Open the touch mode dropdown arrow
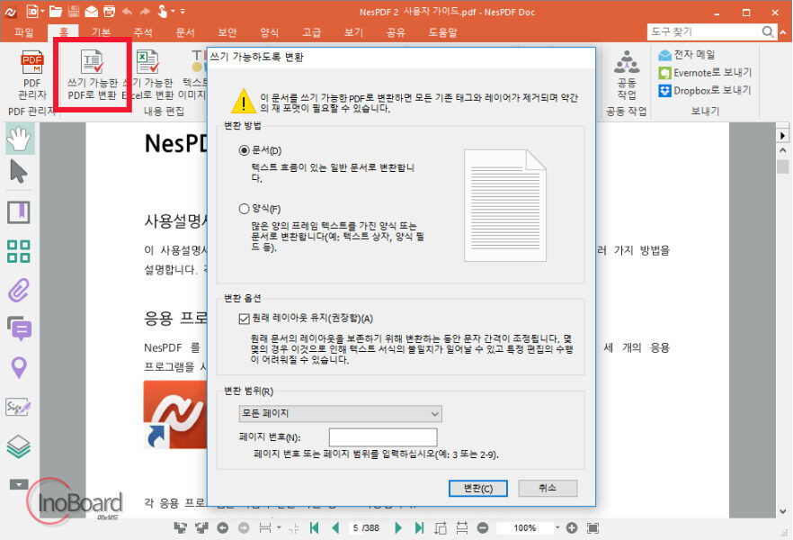The width and height of the screenshot is (793, 540). click(173, 12)
